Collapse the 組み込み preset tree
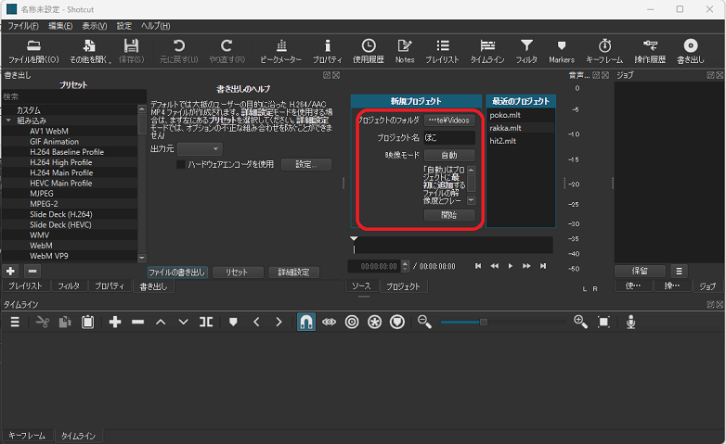 pos(8,121)
